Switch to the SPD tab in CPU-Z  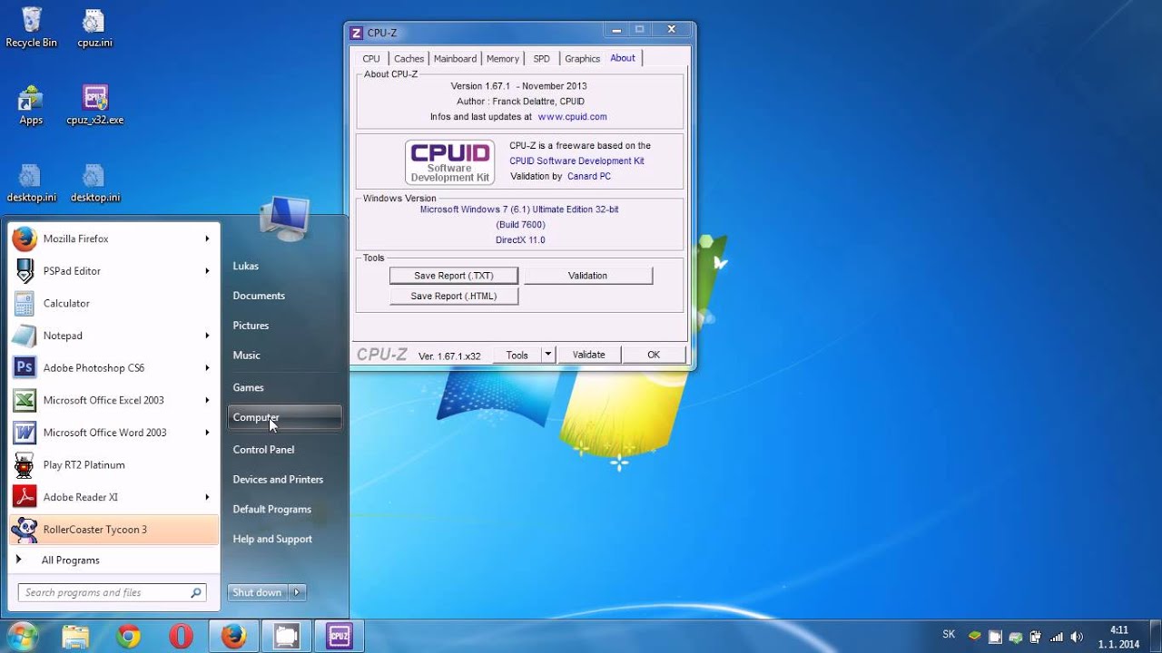(x=542, y=59)
